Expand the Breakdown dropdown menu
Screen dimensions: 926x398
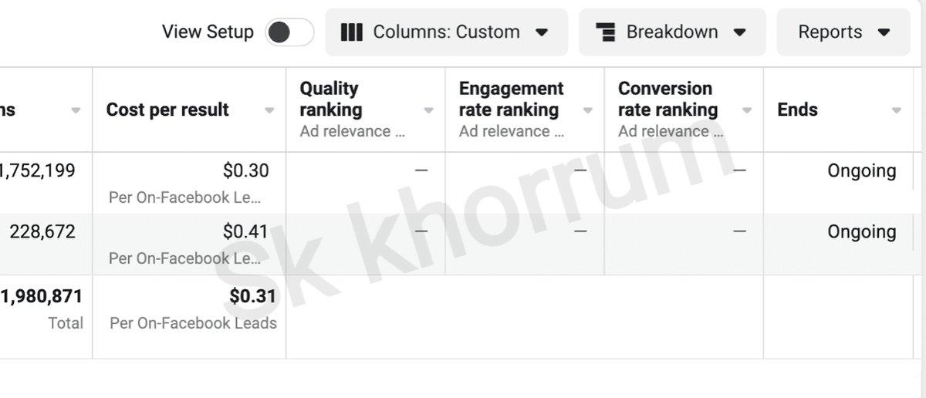tap(672, 32)
